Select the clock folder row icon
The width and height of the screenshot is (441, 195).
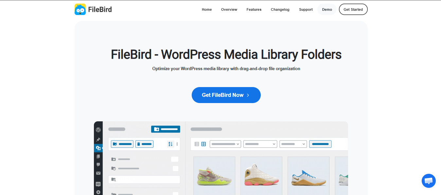click(x=114, y=169)
